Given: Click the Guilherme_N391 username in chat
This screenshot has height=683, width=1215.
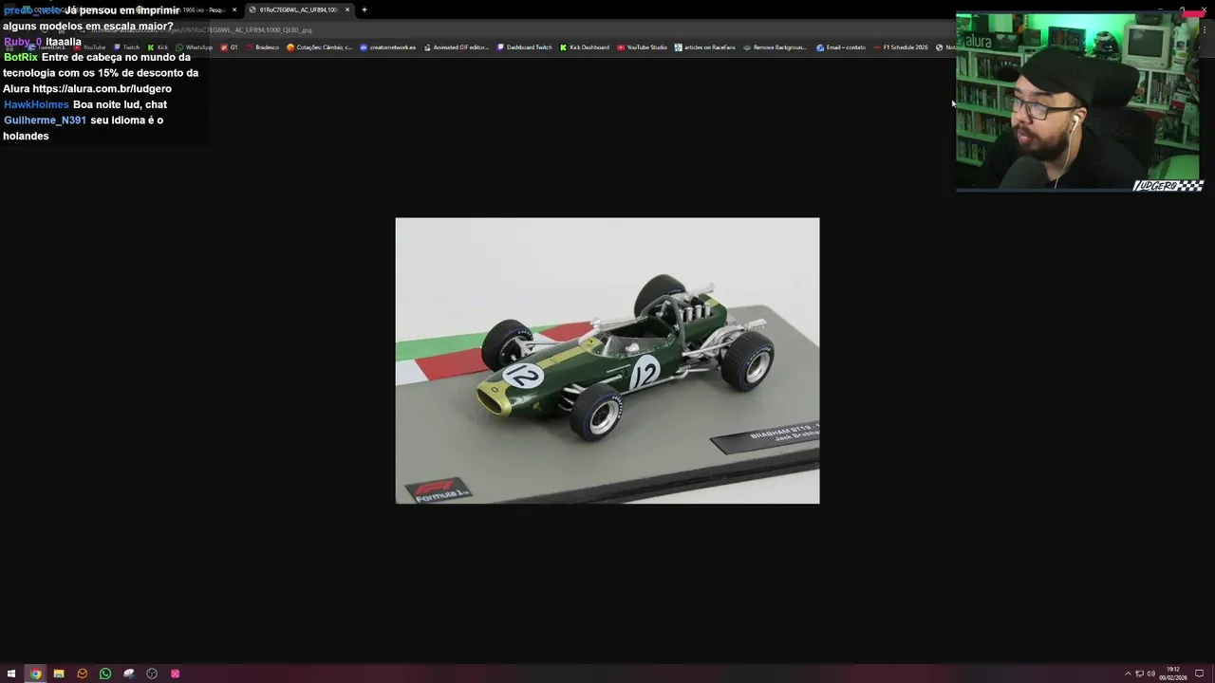Looking at the screenshot, I should (x=45, y=120).
